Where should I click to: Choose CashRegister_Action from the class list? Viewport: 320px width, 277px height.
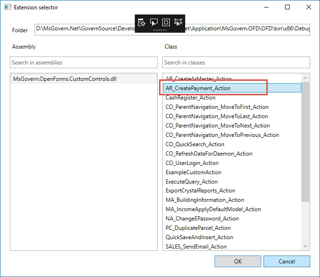[191, 98]
